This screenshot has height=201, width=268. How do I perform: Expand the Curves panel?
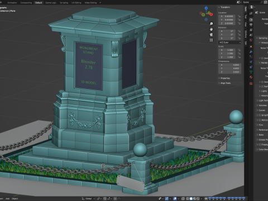[261, 110]
